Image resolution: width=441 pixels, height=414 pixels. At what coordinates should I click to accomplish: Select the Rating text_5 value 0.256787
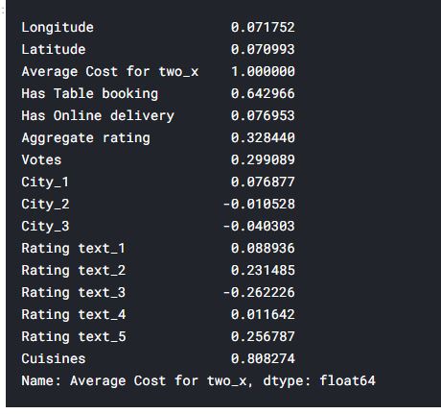[x=263, y=337]
